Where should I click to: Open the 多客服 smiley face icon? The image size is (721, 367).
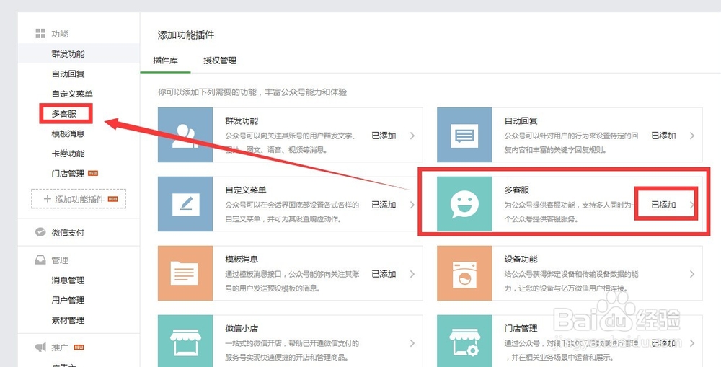point(464,204)
